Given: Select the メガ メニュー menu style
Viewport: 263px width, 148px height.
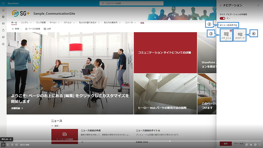Looking at the screenshot, I should pos(226,35).
